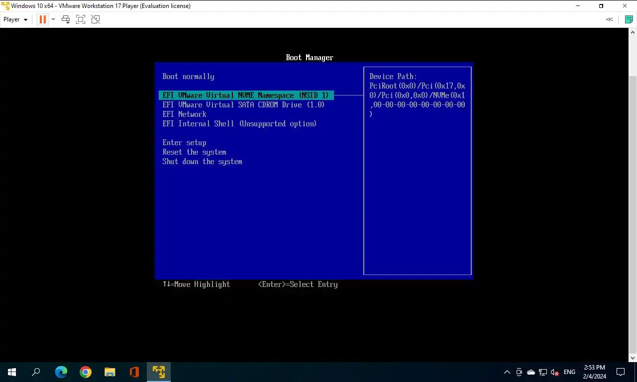Switch ENG input language indicator
Screen dimensions: 637x382
point(570,372)
